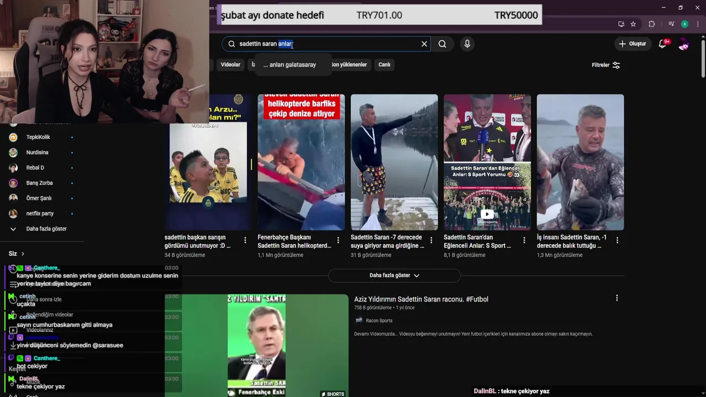Open the Chrome three-dot menu
Viewport: 706px width, 397px height.
tap(698, 24)
